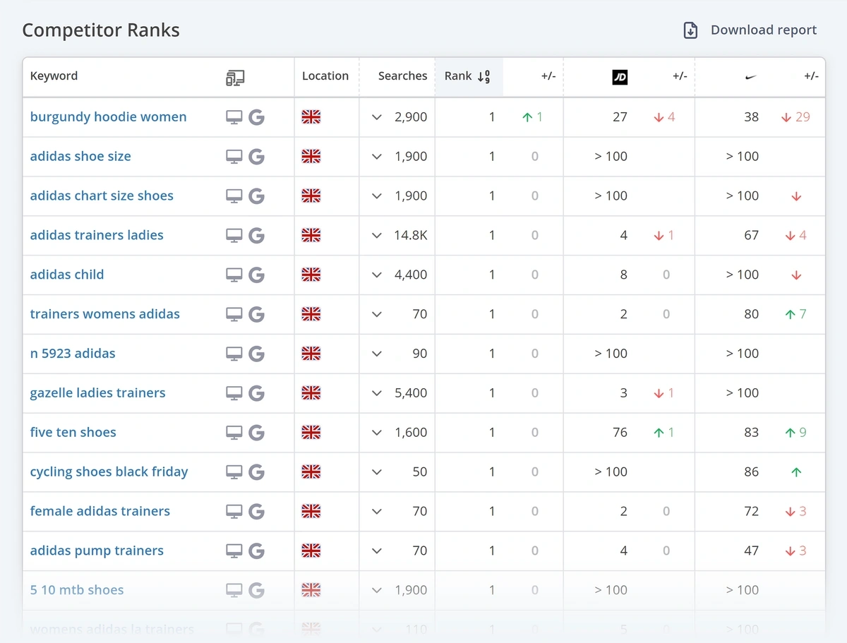The height and width of the screenshot is (643, 847).
Task: Click UK flag for burgundy hoodie women
Action: (x=311, y=117)
